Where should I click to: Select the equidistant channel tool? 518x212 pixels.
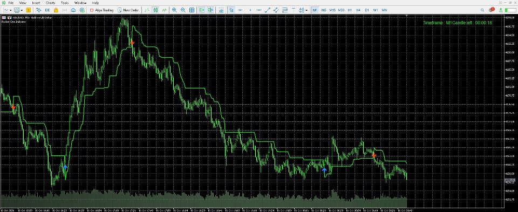click(276, 10)
